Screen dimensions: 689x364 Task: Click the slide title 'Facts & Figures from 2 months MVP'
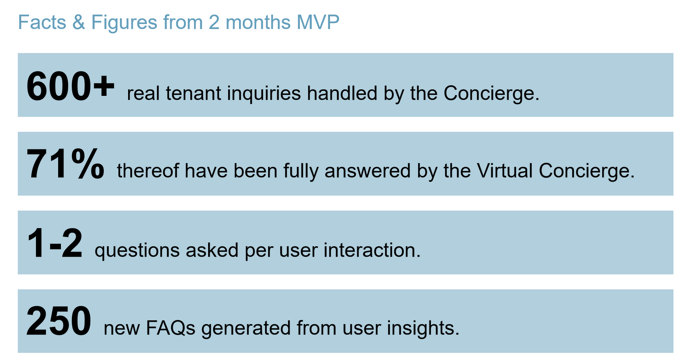point(178,22)
